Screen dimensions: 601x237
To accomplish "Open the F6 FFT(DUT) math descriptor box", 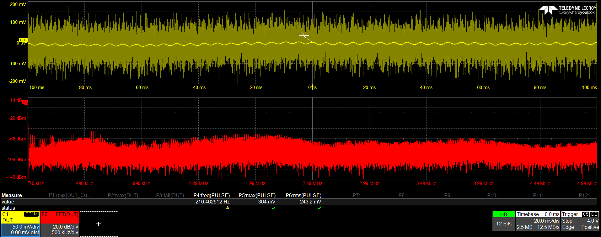I will (x=60, y=224).
